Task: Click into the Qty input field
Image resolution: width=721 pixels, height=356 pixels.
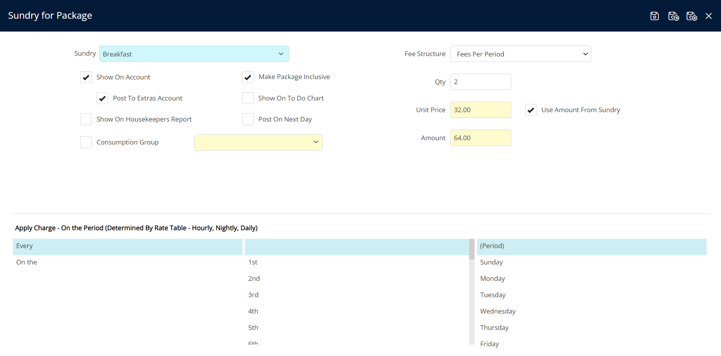Action: [480, 82]
